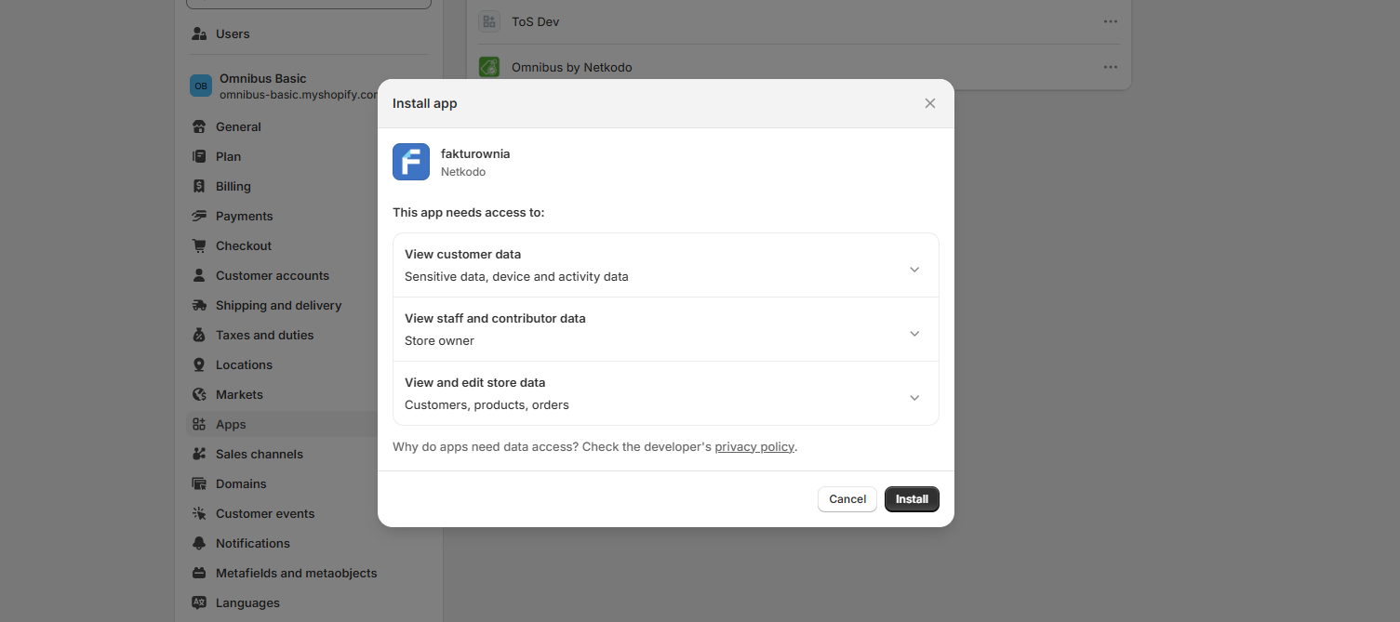The width and height of the screenshot is (1400, 622).
Task: Click the Users icon in sidebar
Action: point(199,33)
